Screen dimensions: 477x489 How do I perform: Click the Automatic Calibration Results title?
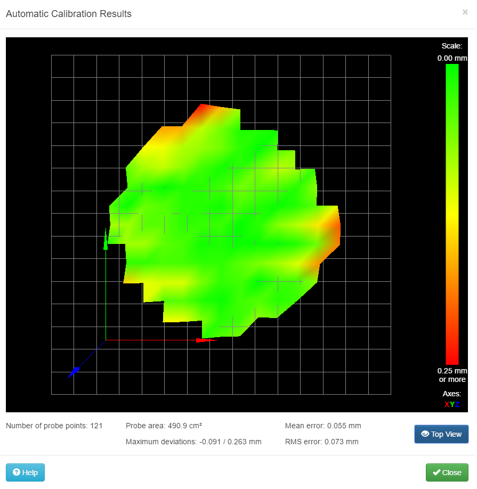(68, 14)
